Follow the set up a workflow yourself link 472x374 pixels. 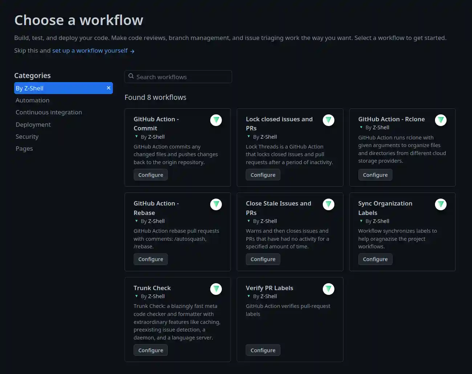(90, 50)
